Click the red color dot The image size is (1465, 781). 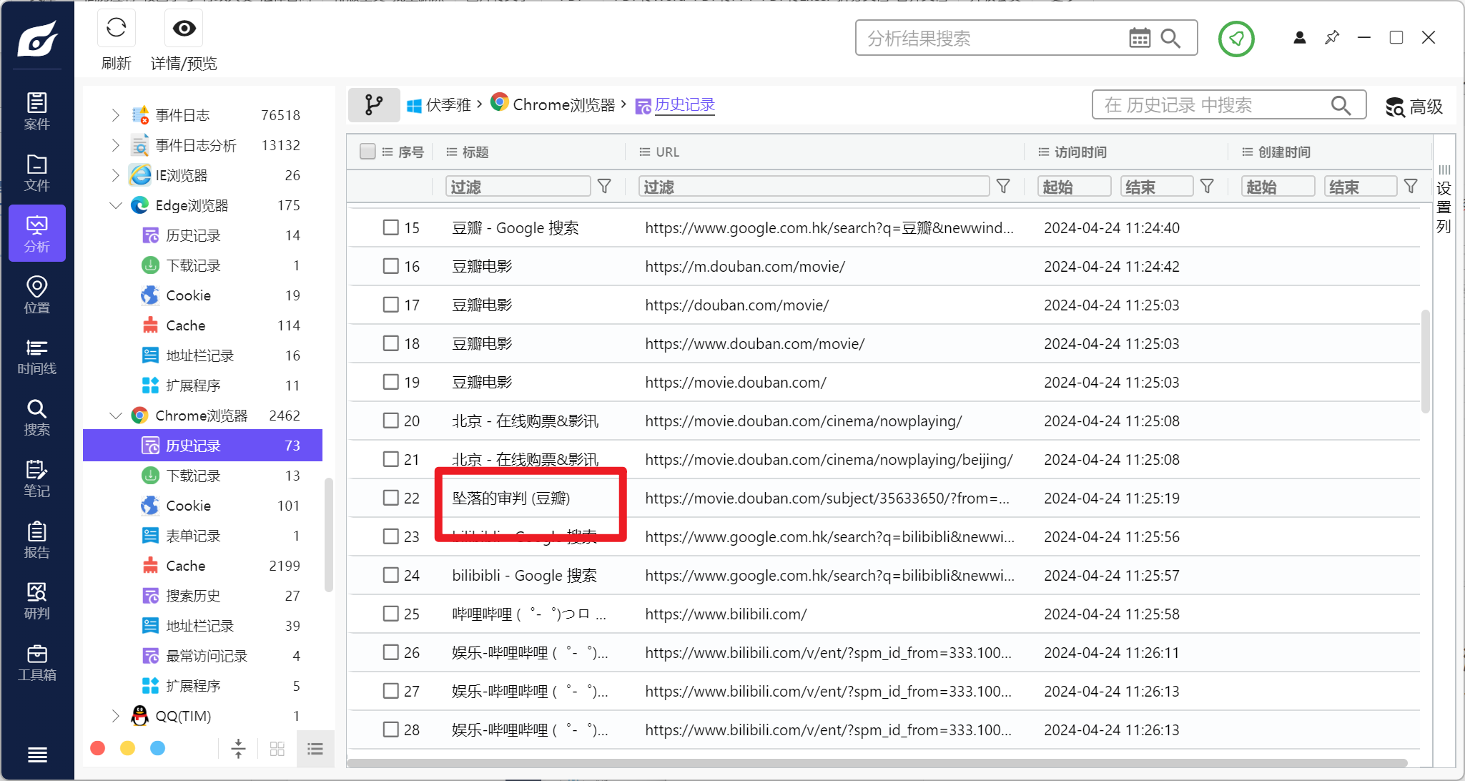point(98,748)
